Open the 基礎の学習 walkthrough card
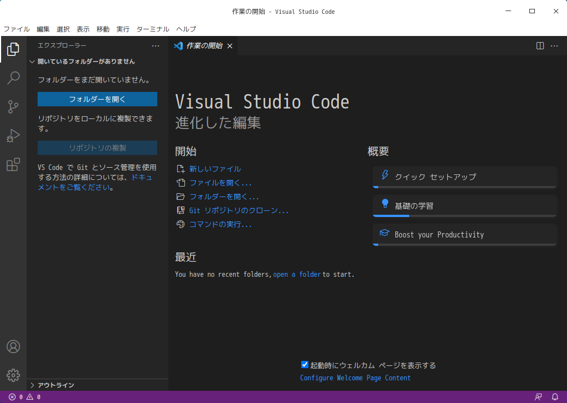Screen dimensions: 567x403 coord(465,206)
